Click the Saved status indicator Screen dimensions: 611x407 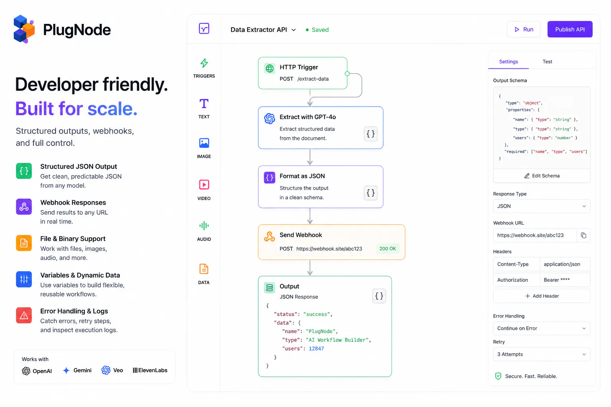[317, 30]
